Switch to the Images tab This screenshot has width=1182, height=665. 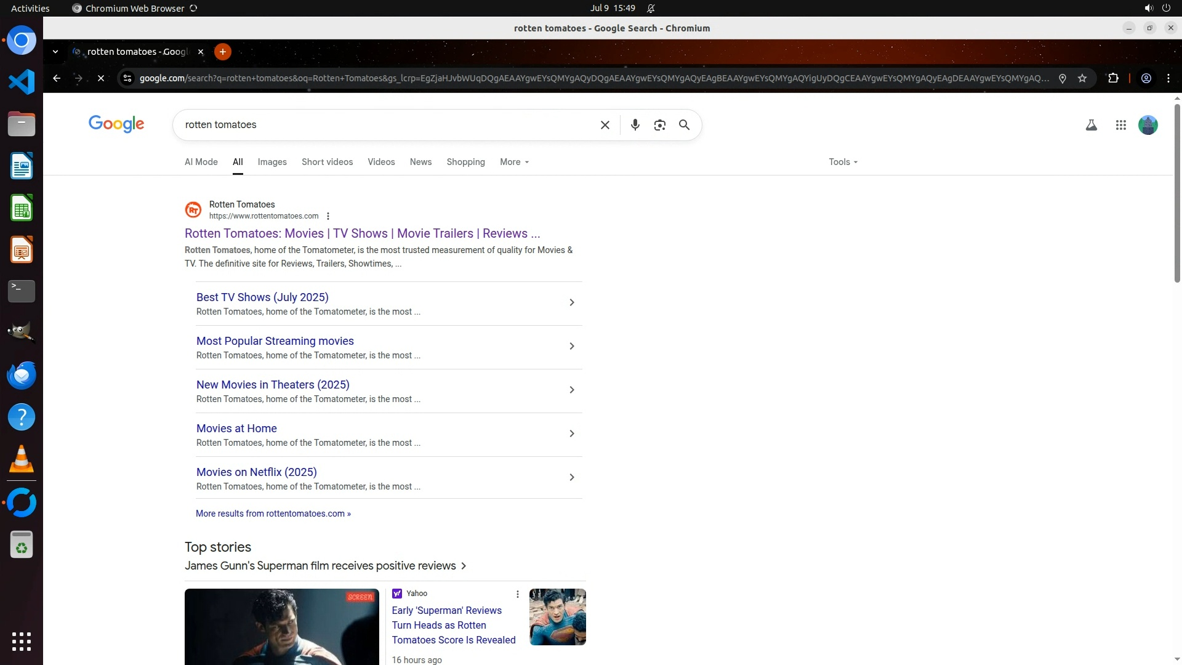(271, 162)
